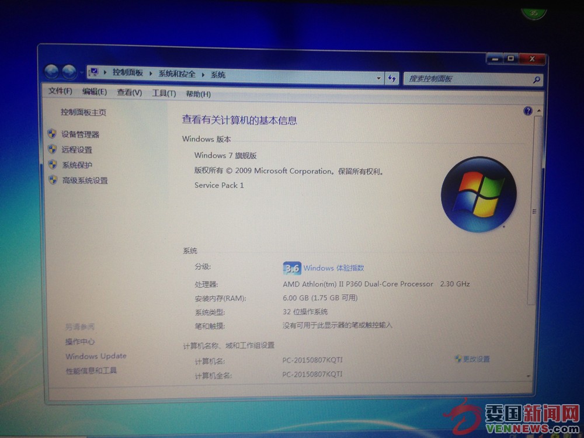Minimize the System window
Viewport: 584px width, 438px height.
pos(495,59)
